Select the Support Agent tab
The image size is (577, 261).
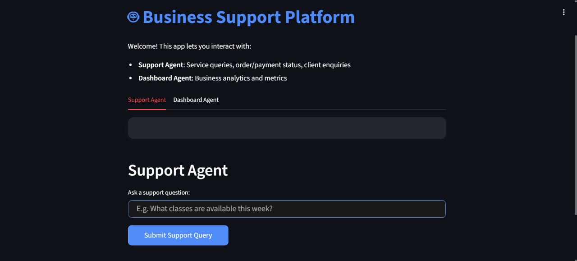[x=147, y=100]
